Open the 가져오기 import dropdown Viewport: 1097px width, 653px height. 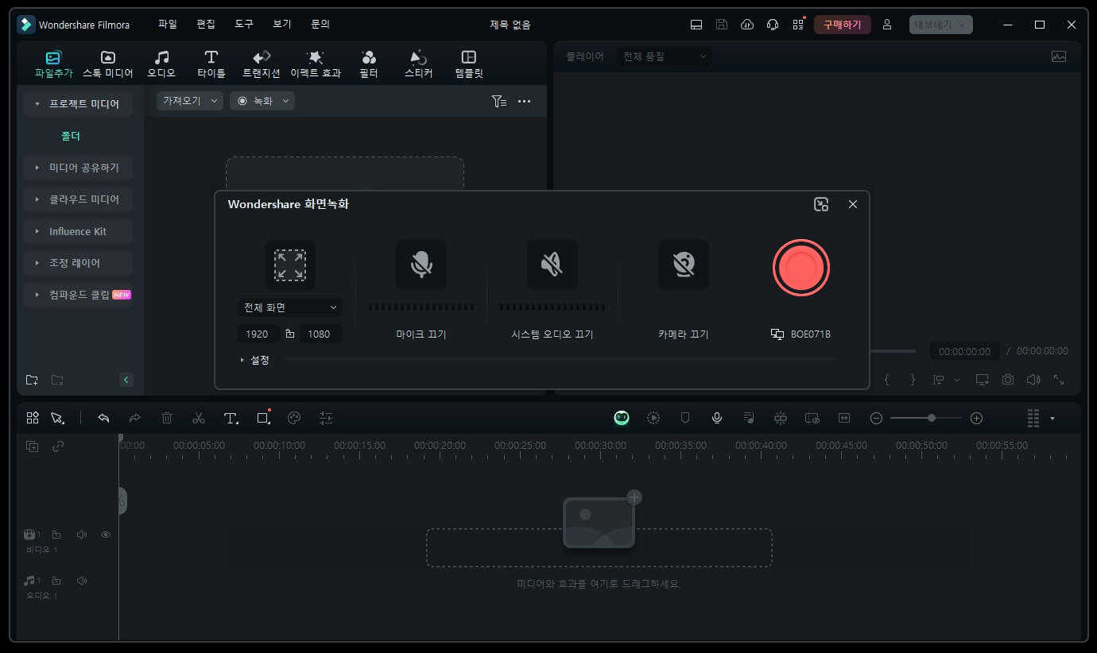tap(190, 101)
